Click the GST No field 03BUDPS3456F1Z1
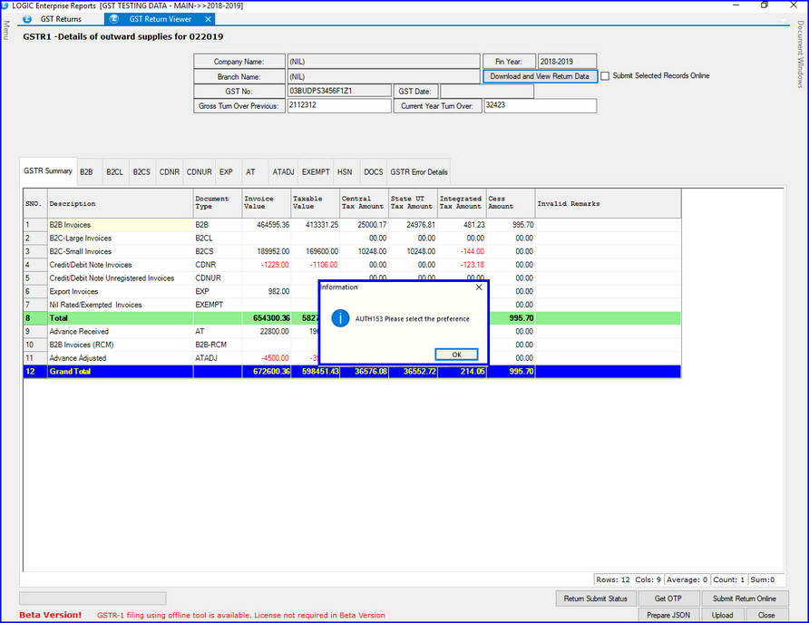 (x=339, y=91)
